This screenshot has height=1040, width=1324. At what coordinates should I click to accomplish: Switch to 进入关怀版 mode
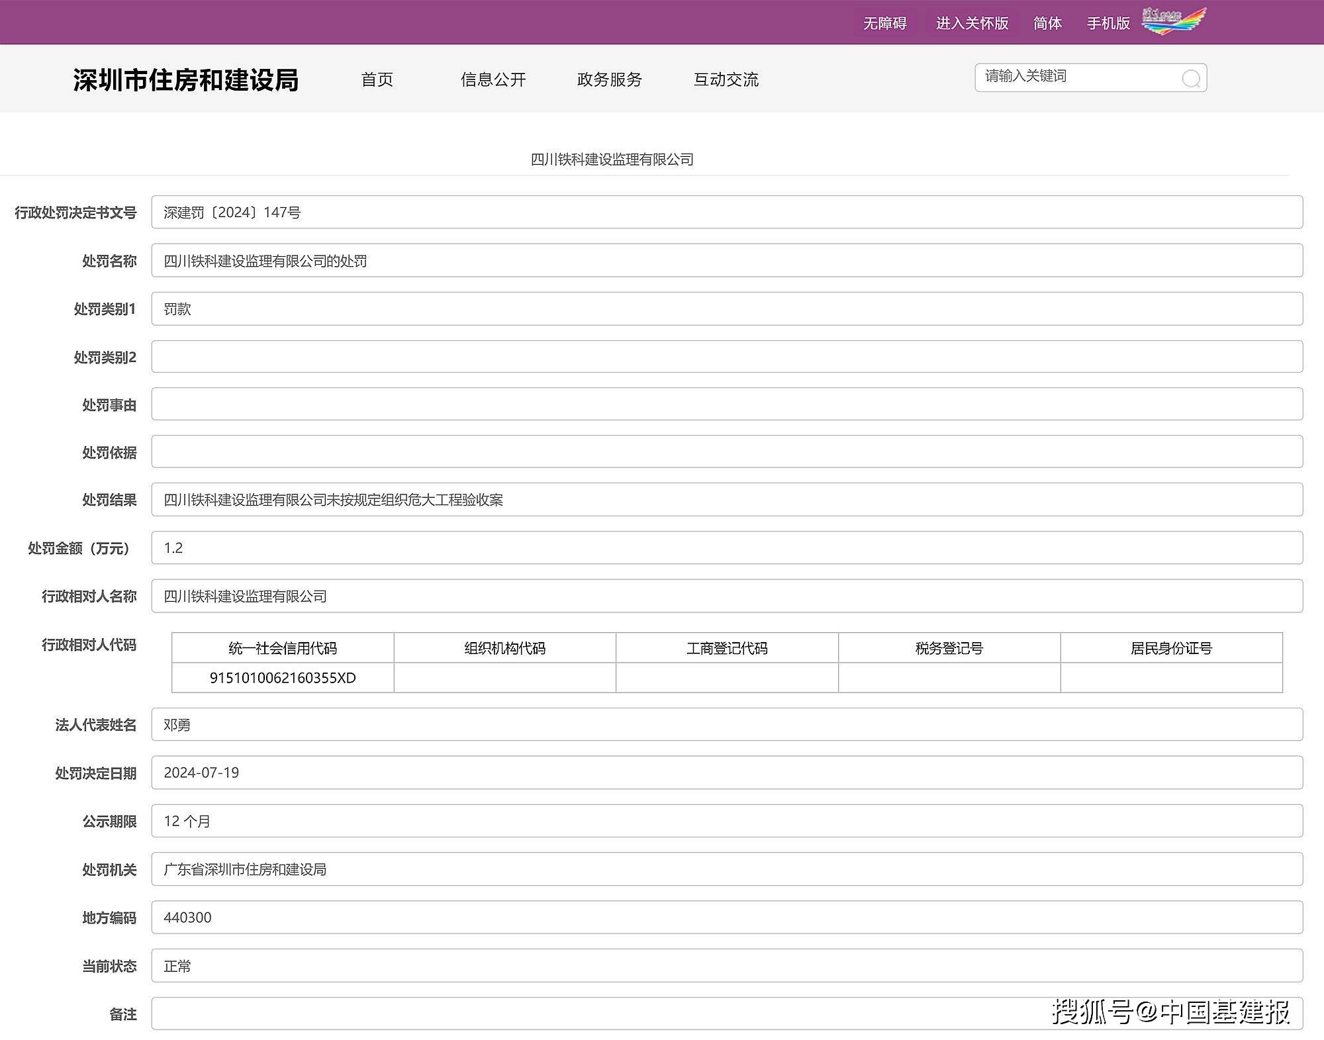[x=972, y=23]
